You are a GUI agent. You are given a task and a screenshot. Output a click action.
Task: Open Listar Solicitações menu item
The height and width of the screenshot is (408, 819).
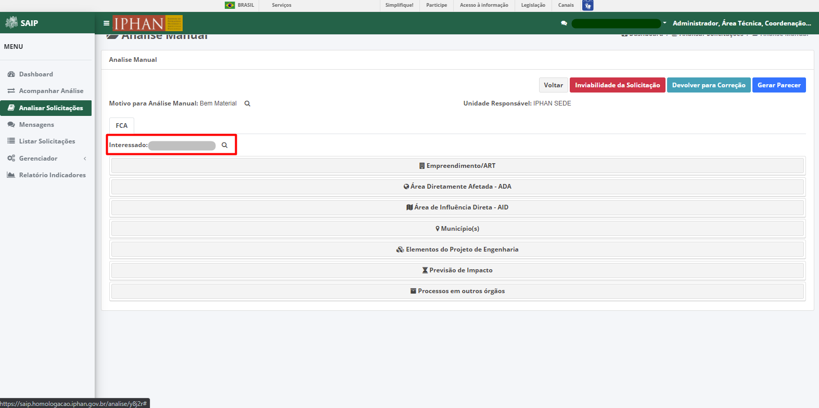47,141
